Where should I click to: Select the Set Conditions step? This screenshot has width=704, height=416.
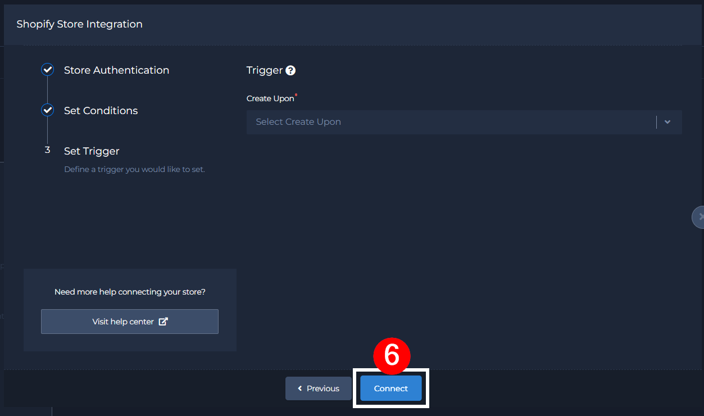(x=101, y=111)
